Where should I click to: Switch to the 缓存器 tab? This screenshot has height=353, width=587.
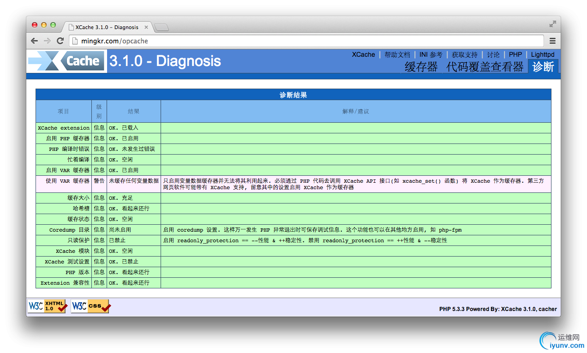click(421, 66)
